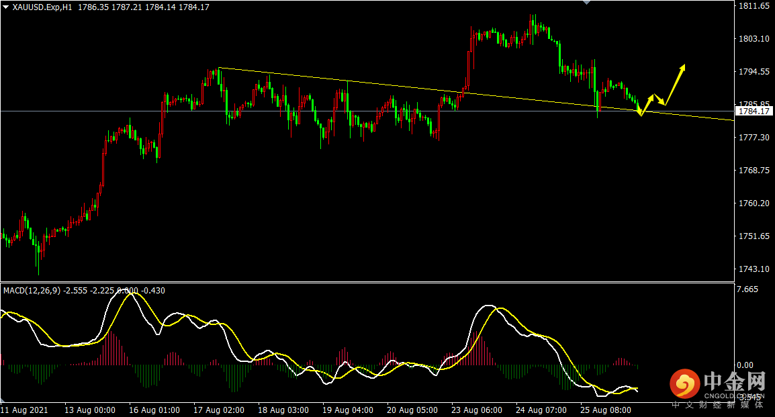Click the 17 Aug 02:00 time label
The image size is (775, 417).
(218, 410)
